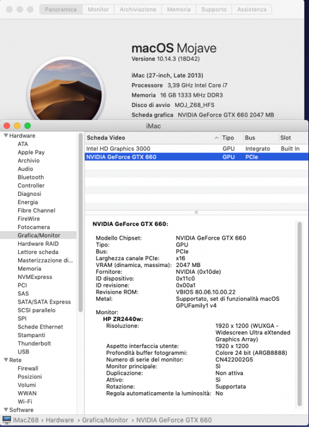This screenshot has height=427, width=309.
Task: Click the sort arrow in Scheda Video header
Action: pyautogui.click(x=216, y=138)
